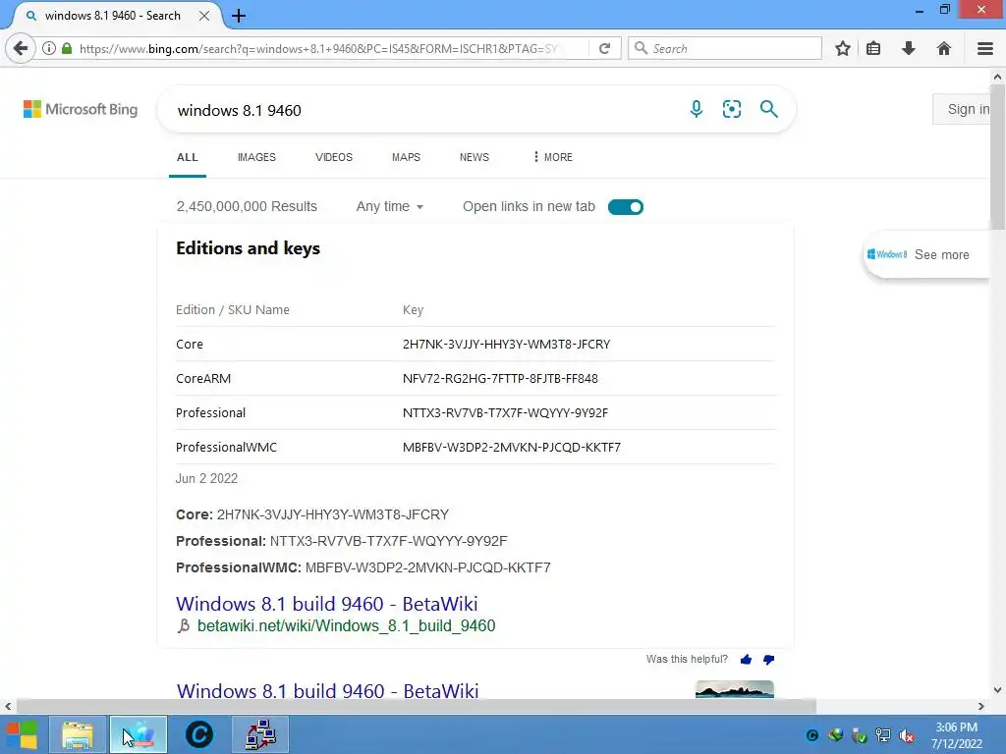Expand the MORE search categories menu
Screen dimensions: 1006x754
552,157
